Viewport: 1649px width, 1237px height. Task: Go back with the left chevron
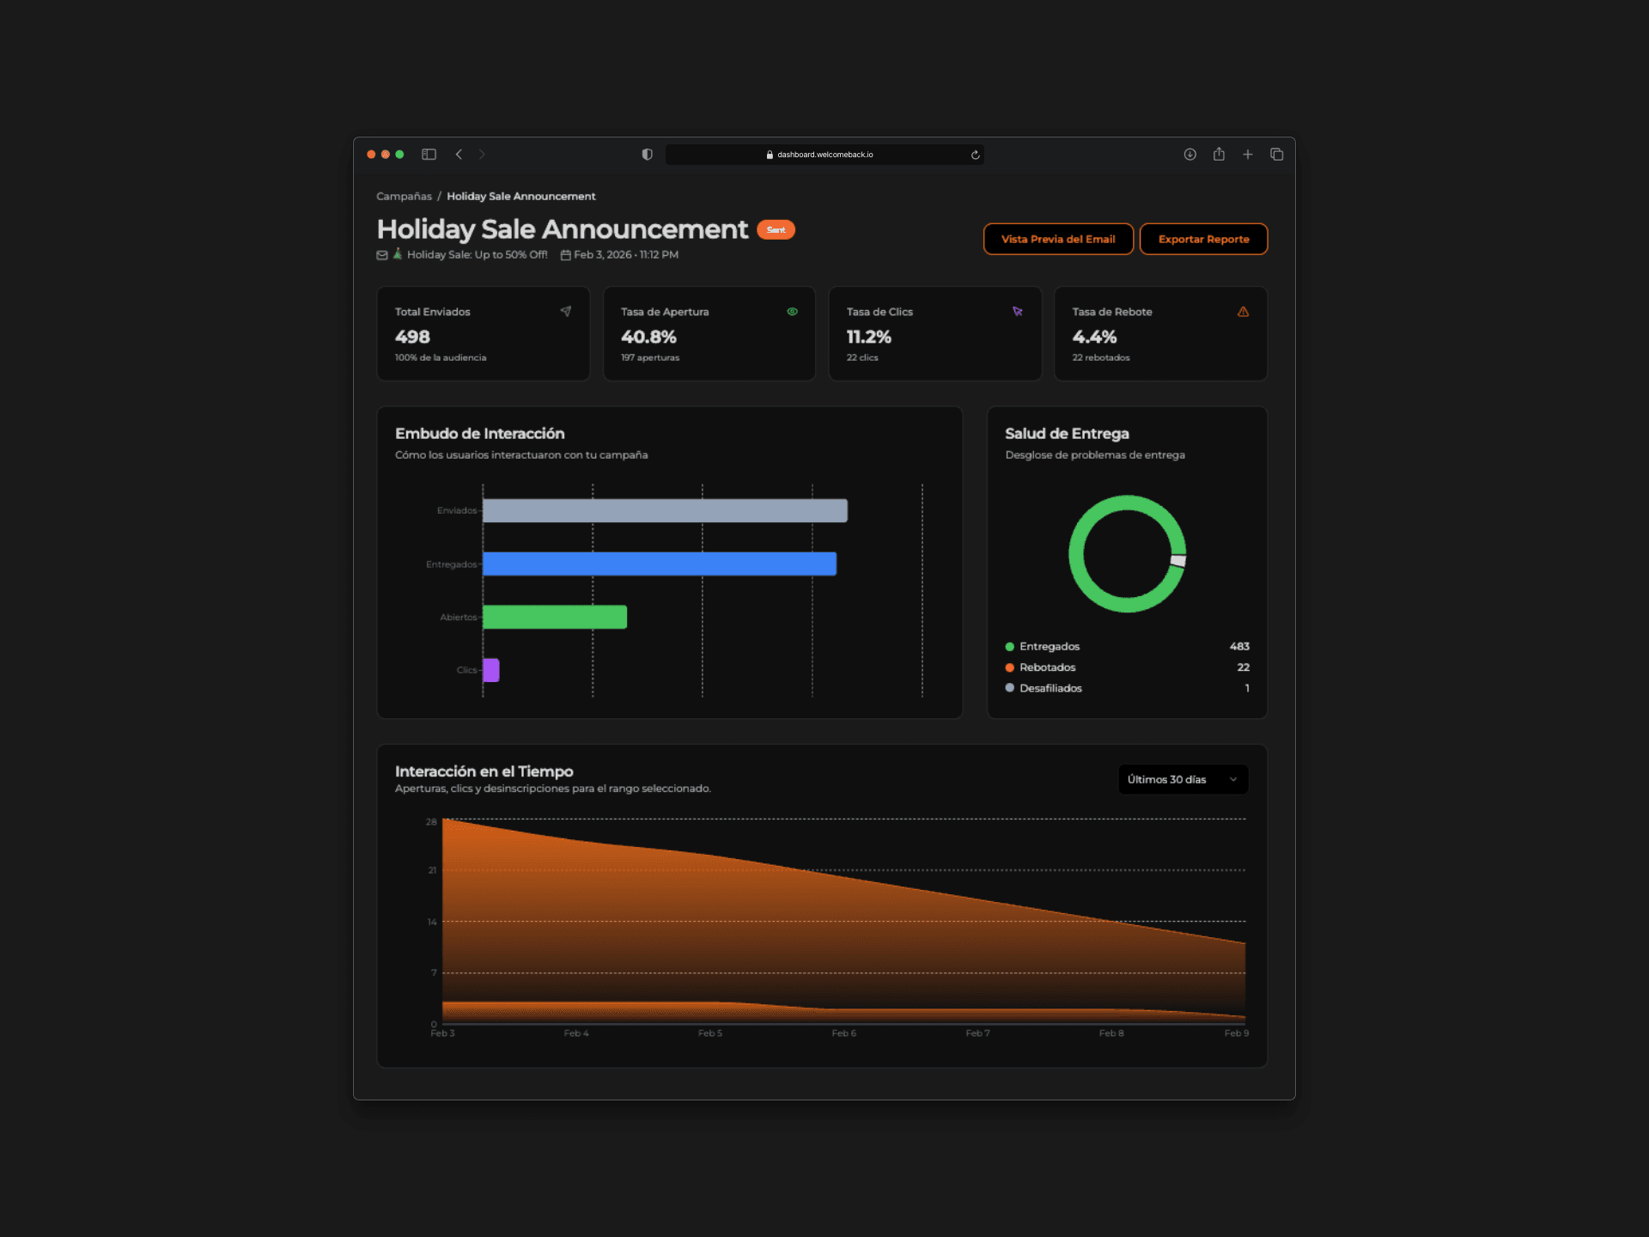(459, 155)
